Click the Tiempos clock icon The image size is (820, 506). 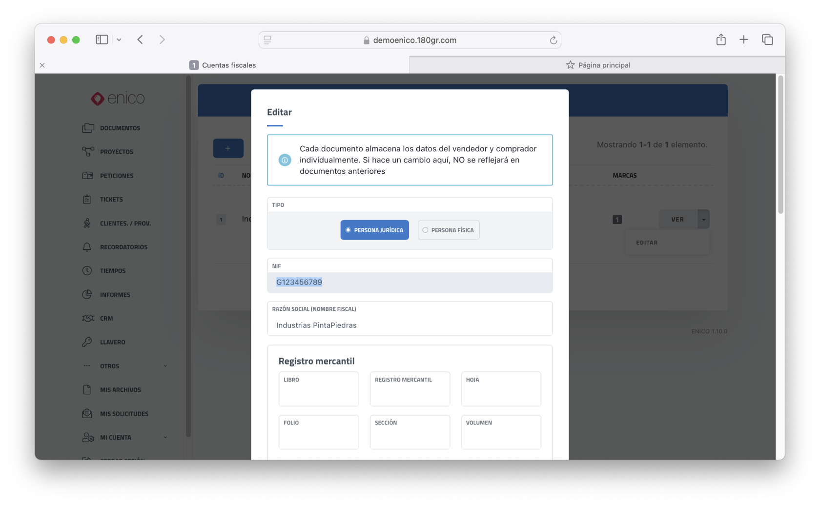pyautogui.click(x=87, y=271)
